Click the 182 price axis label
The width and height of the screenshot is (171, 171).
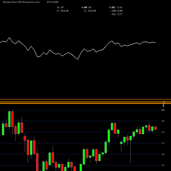[163, 132]
